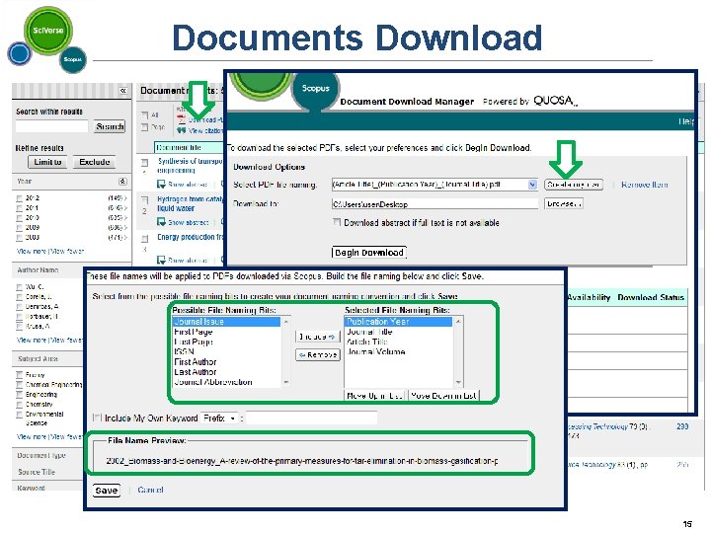Click the SciVerse green circle logo
Image resolution: width=711 pixels, height=533 pixels.
point(47,31)
